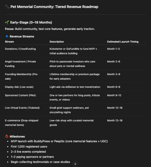151x167 pixels.
Task: Select the Live Virtual Events (Ticketed) cell
Action: pos(22,108)
